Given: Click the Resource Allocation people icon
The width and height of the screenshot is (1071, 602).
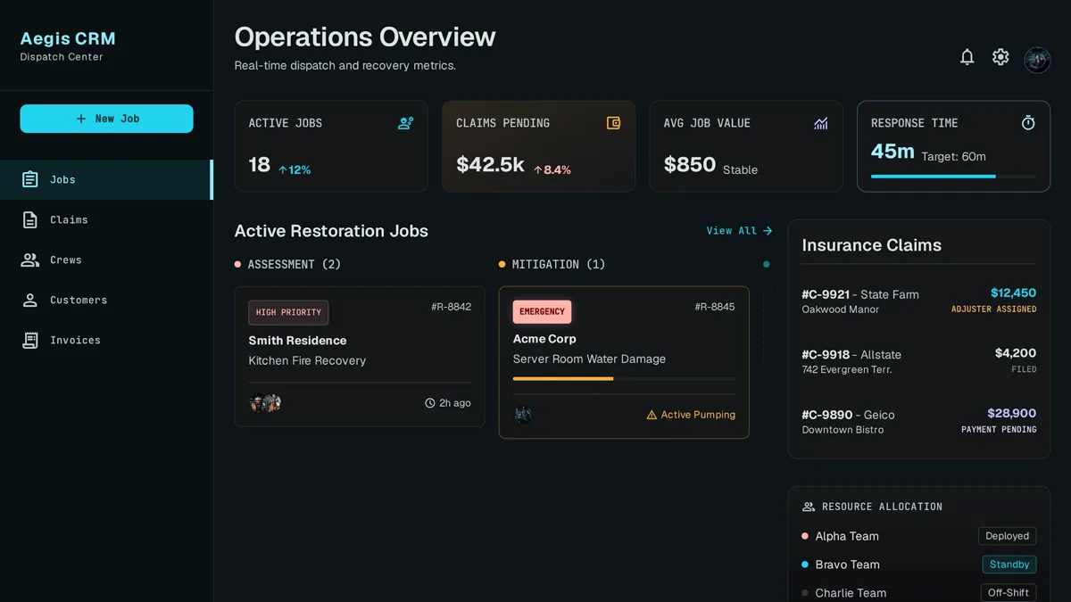Looking at the screenshot, I should click(809, 507).
